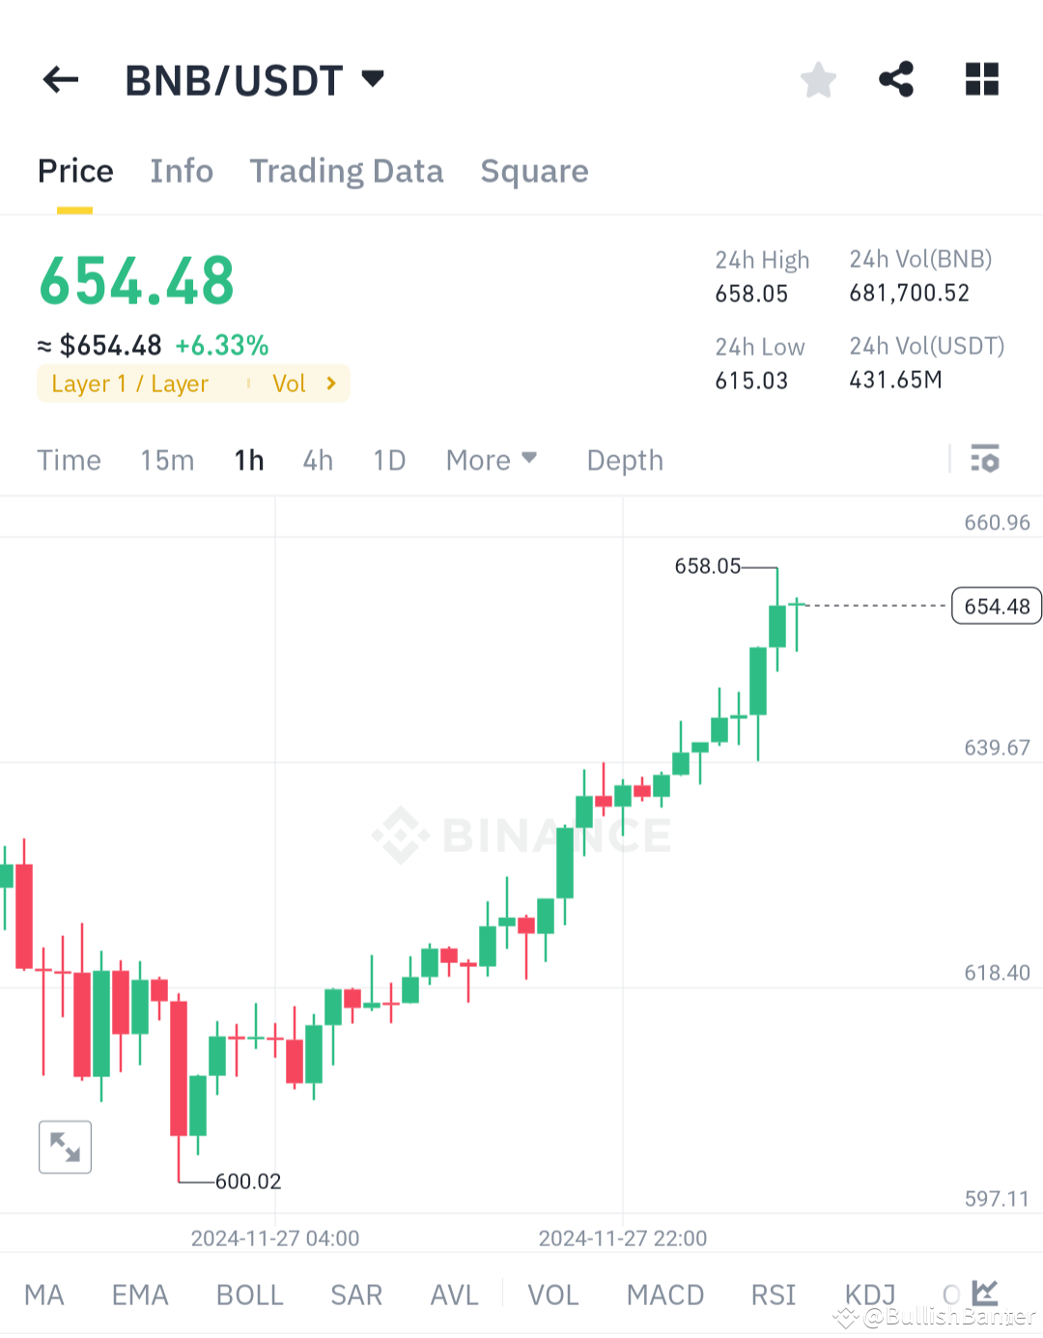Screen dimensions: 1043x1338
Task: Apply the SAR indicator
Action: point(355,1295)
